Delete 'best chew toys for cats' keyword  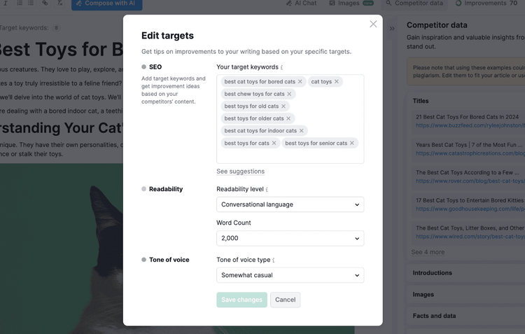[289, 94]
